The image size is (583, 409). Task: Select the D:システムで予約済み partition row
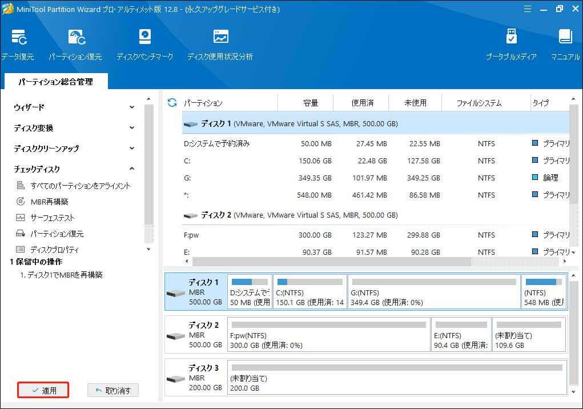point(376,143)
